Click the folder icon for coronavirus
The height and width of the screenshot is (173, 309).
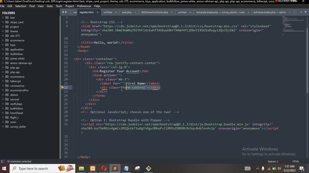pos(7,86)
